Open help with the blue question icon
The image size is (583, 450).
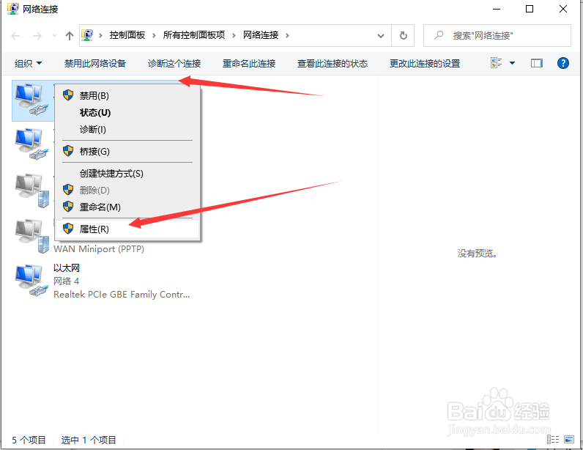point(563,63)
